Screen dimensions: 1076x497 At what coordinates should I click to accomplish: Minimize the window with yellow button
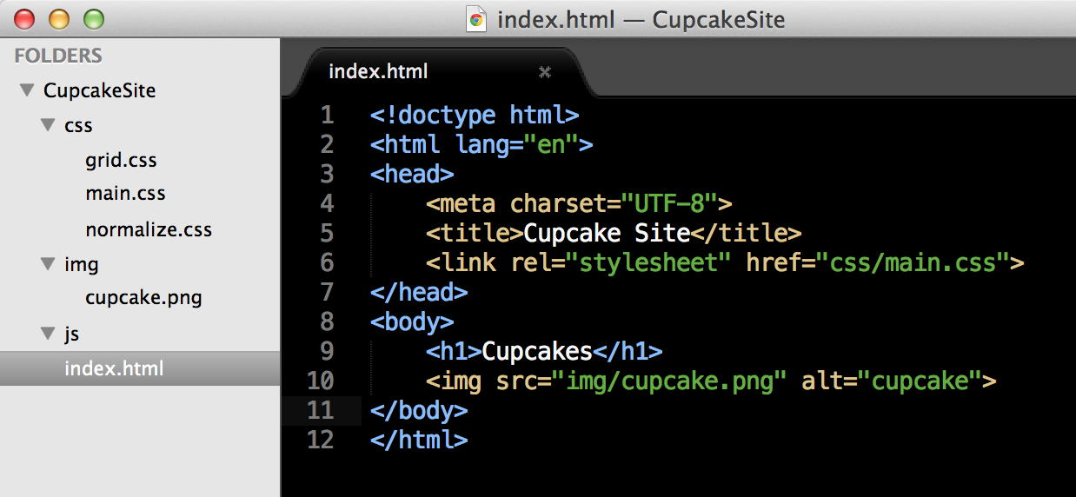point(59,18)
